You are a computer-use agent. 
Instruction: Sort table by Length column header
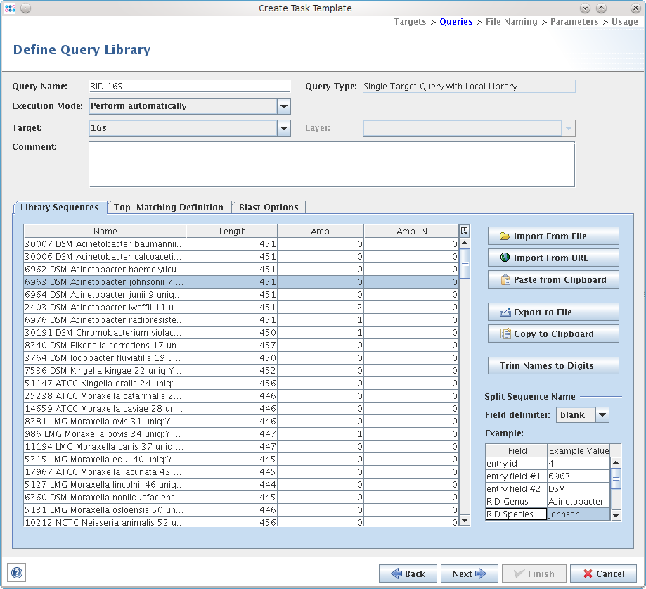tap(232, 231)
